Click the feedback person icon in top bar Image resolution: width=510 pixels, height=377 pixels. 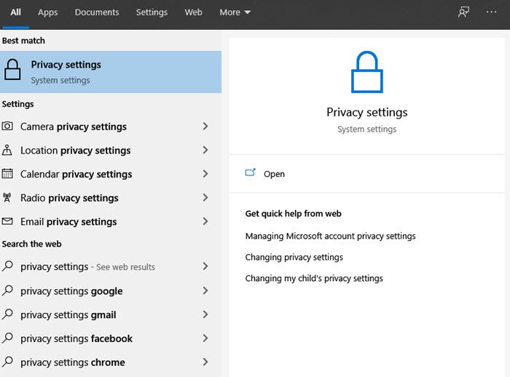(463, 12)
